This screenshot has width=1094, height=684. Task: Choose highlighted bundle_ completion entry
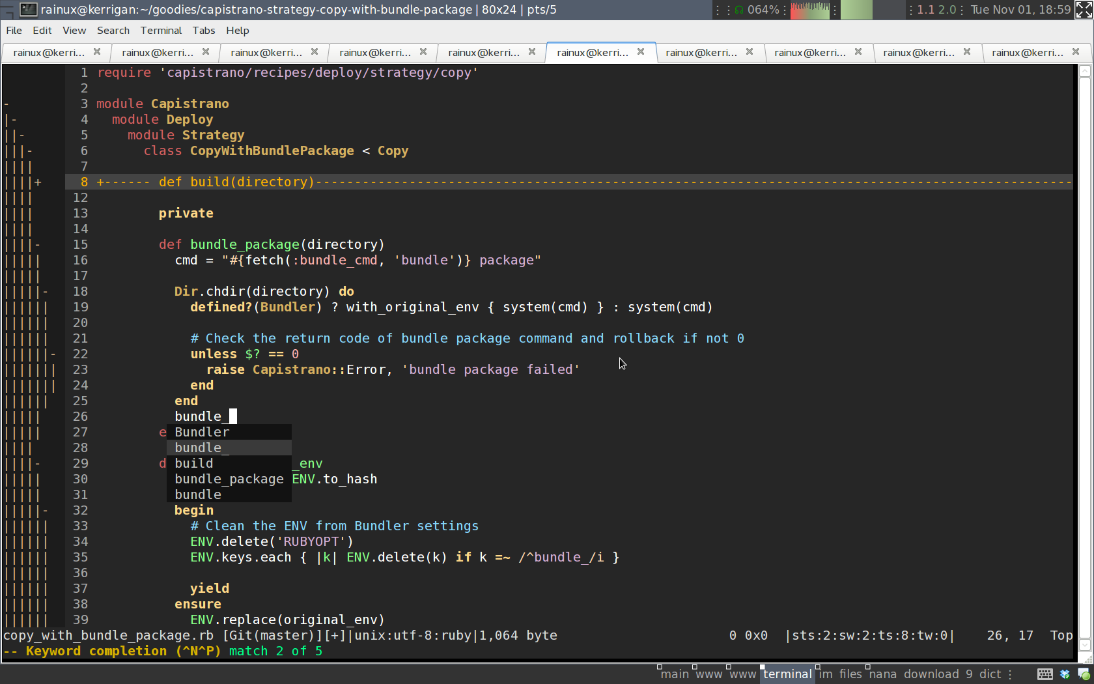coord(229,448)
